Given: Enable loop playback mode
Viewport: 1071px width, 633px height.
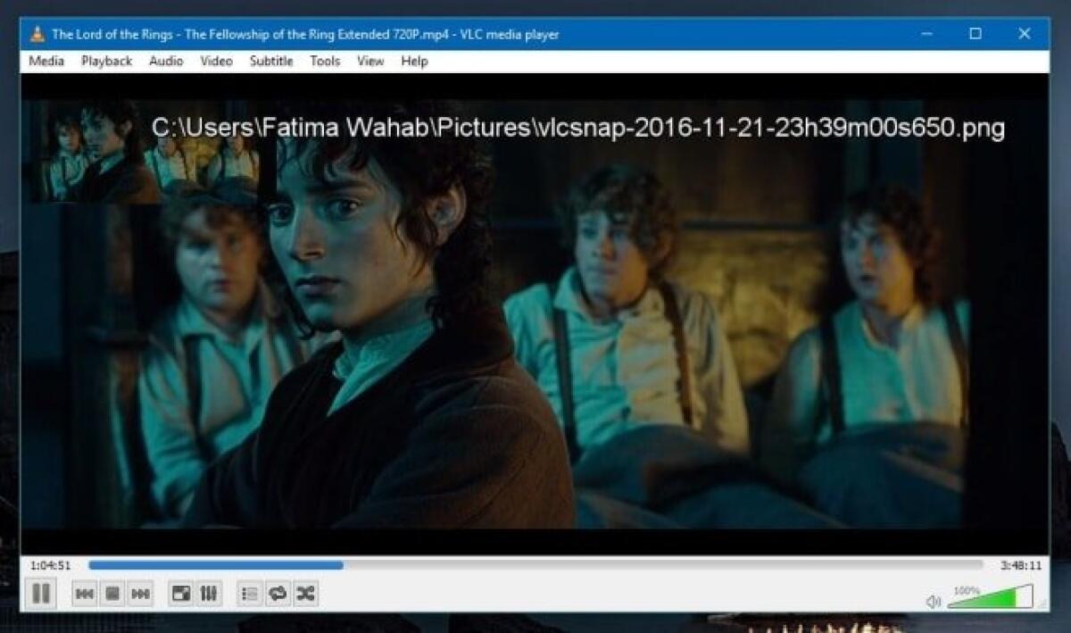Looking at the screenshot, I should coord(276,591).
